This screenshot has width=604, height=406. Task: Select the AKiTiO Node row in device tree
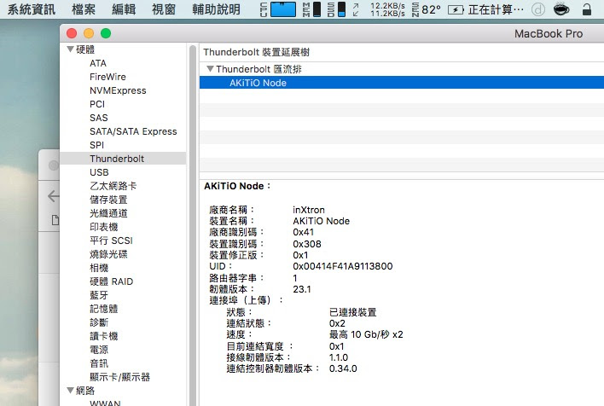point(401,83)
